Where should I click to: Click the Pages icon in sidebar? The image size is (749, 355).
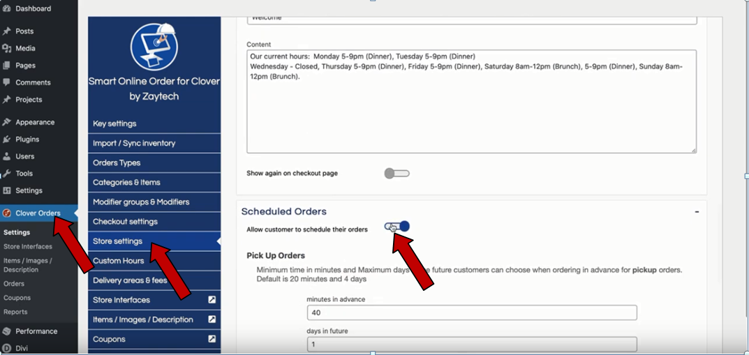coord(7,66)
